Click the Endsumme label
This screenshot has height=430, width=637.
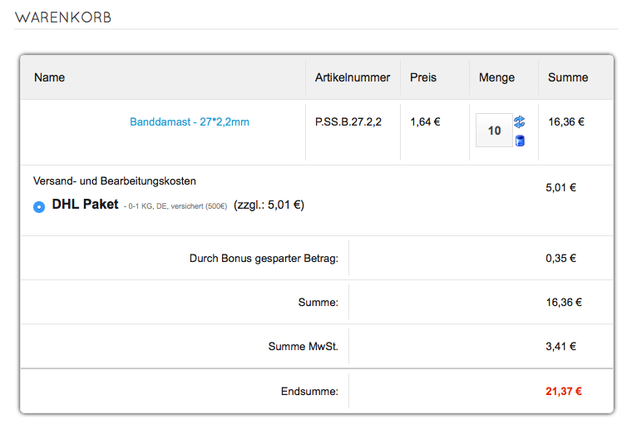[x=309, y=391]
